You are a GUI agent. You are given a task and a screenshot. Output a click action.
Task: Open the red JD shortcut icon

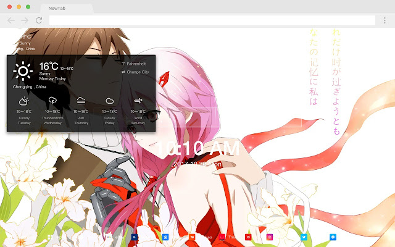point(248,237)
